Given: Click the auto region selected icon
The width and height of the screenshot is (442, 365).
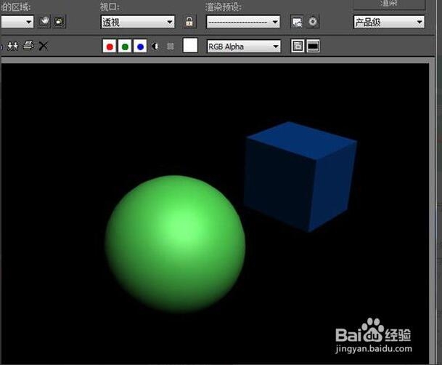Looking at the screenshot, I should (x=60, y=22).
